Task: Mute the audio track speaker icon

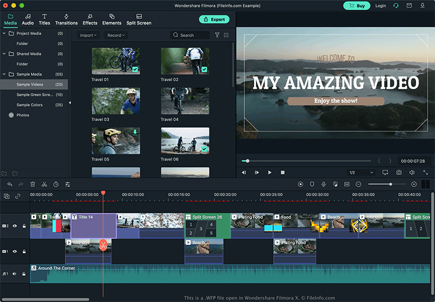Action: [15, 274]
